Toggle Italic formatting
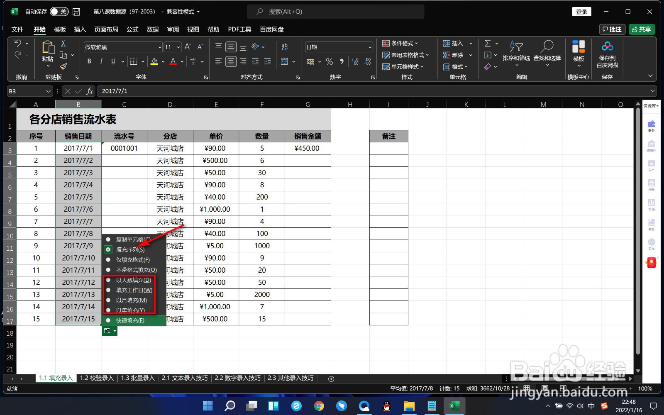The width and height of the screenshot is (664, 415). click(x=101, y=61)
